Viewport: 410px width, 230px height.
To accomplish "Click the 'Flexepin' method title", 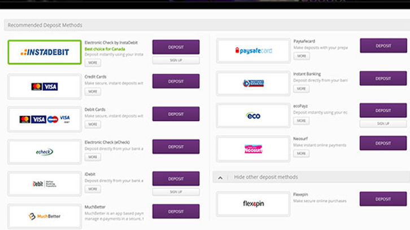I will coord(300,194).
